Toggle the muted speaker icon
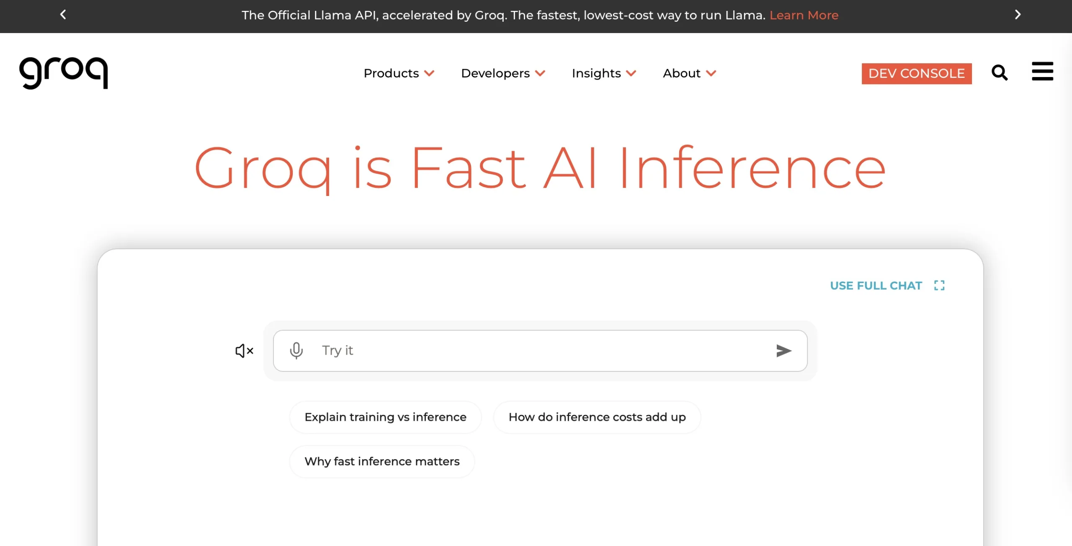The image size is (1072, 546). [245, 351]
